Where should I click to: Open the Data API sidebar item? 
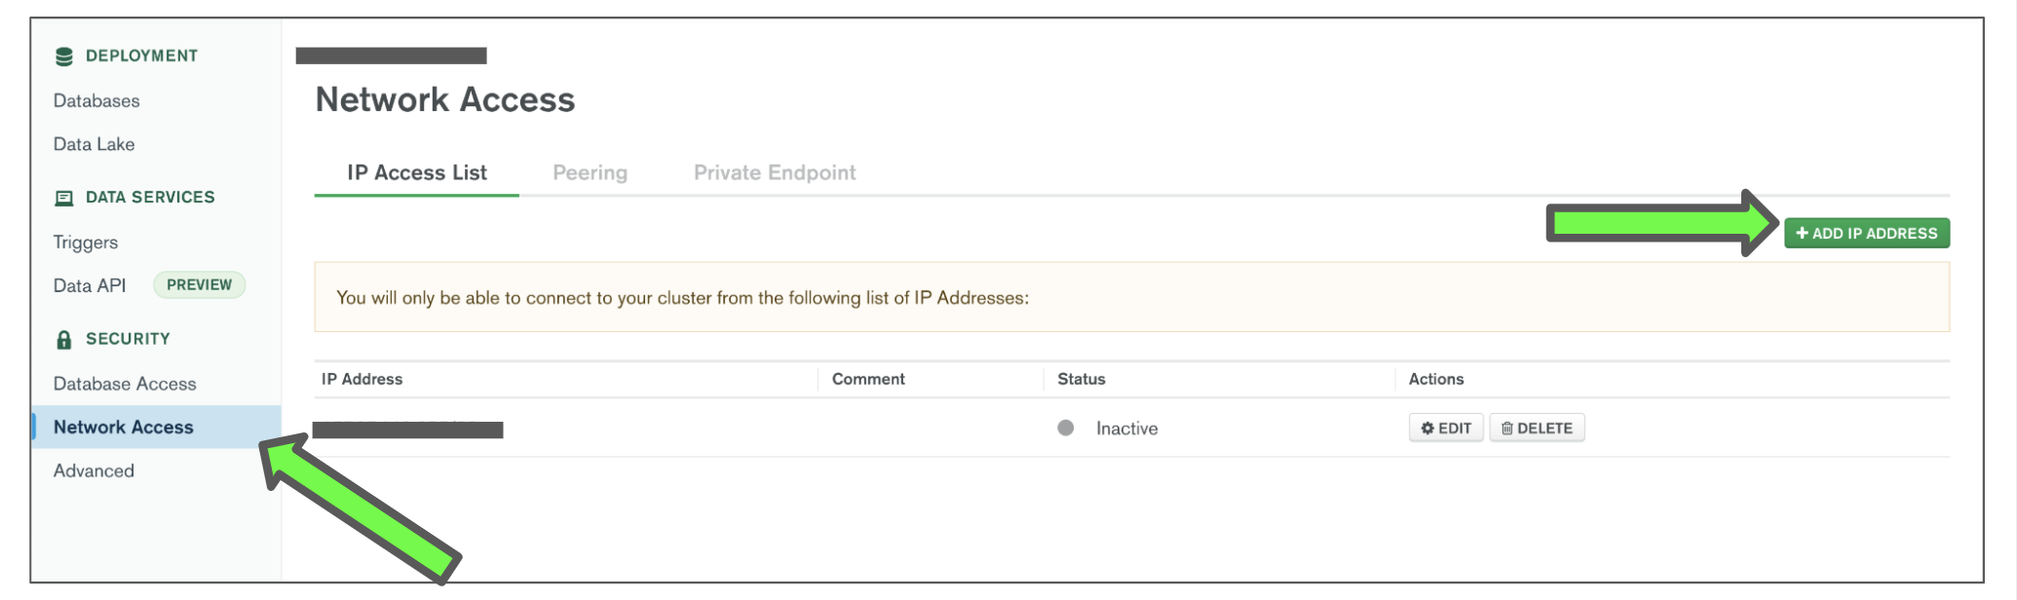click(90, 285)
